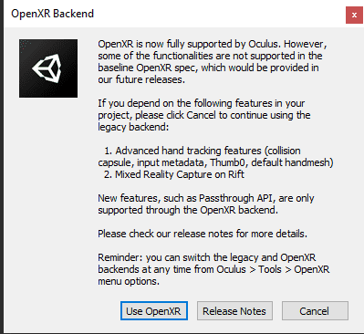Click 'supported through the OpenXR backend.' line
The height and width of the screenshot is (334, 364).
point(188,210)
